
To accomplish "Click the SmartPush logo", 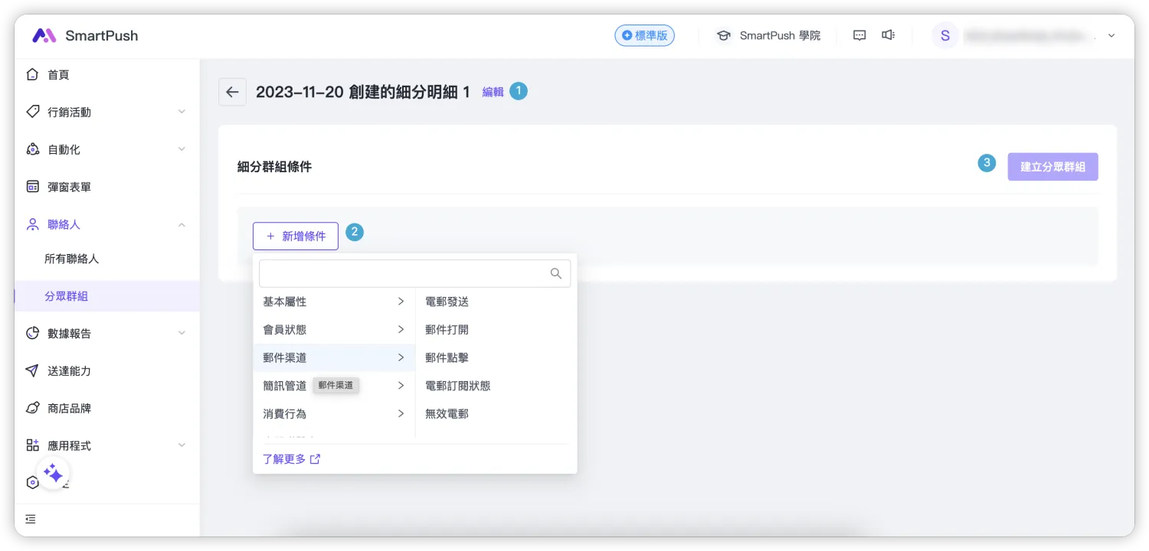I will (85, 35).
